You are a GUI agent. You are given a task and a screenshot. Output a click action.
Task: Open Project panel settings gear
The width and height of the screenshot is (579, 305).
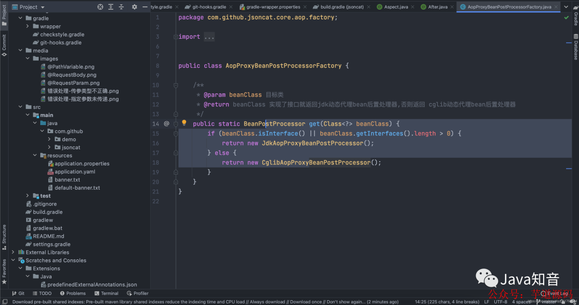(135, 7)
